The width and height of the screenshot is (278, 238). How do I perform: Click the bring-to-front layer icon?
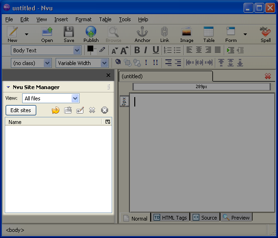pos(128,63)
